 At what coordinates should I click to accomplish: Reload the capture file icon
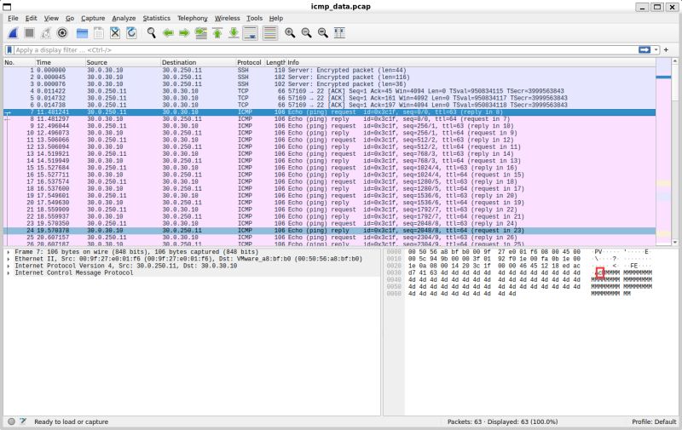click(131, 33)
